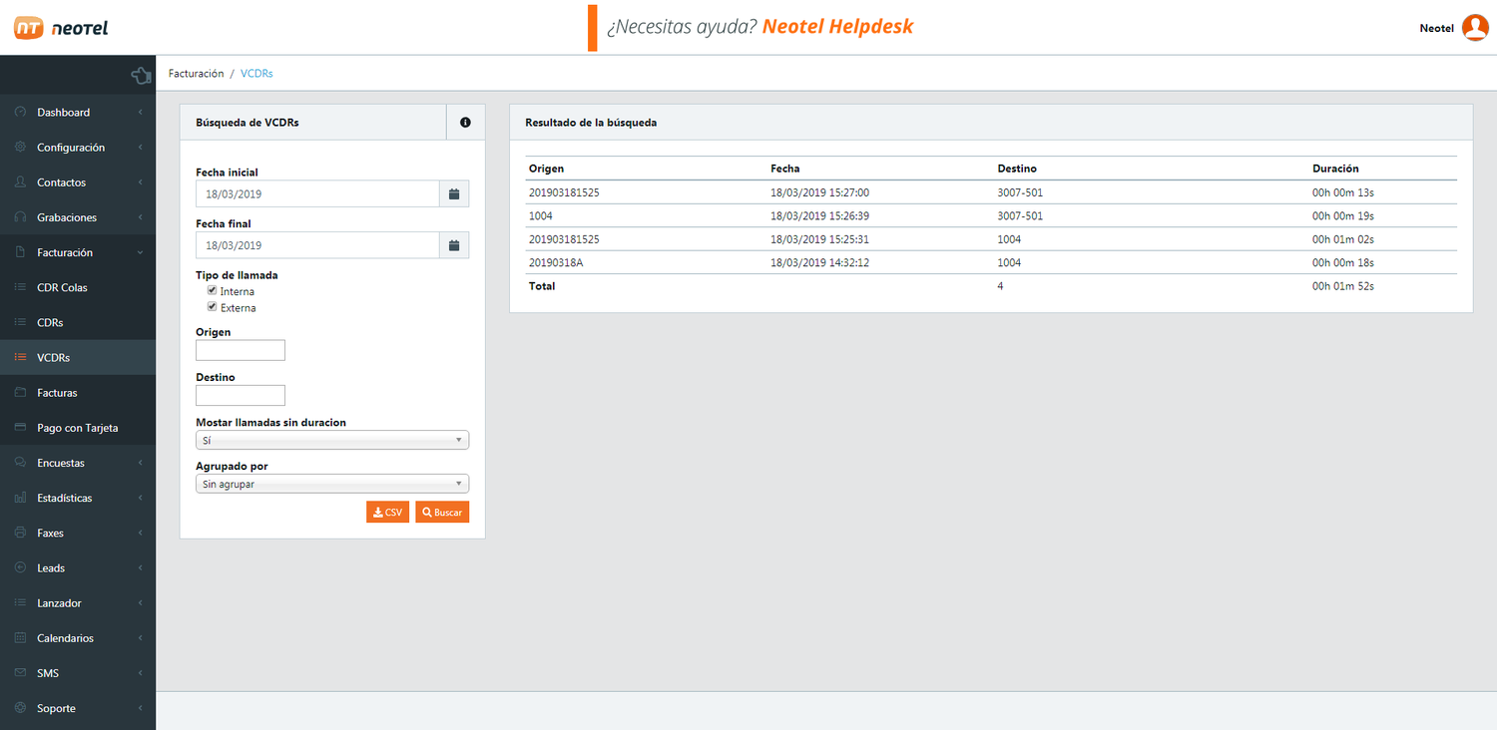Screen dimensions: 1497x730
Task: Click the Neotel user avatar icon
Action: 1475,28
